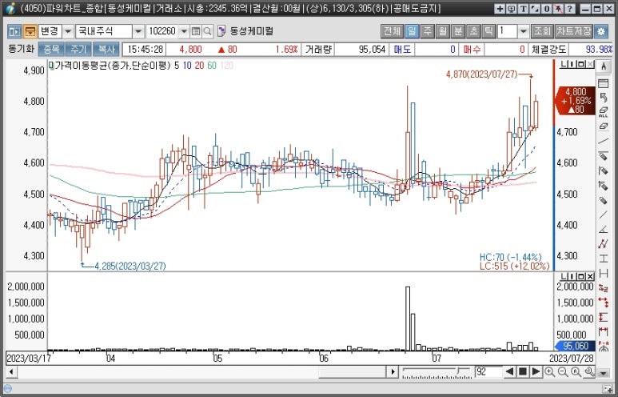Screen dimensions: 618x397
Task: Stop chart playback with square button
Action: pyautogui.click(x=523, y=371)
